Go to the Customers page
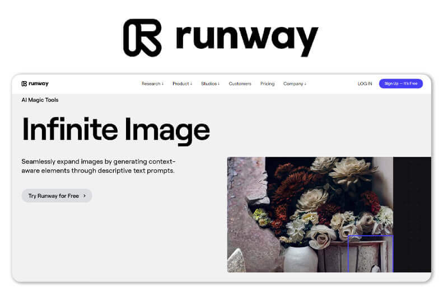Viewport: 448px width, 296px height. (x=240, y=83)
